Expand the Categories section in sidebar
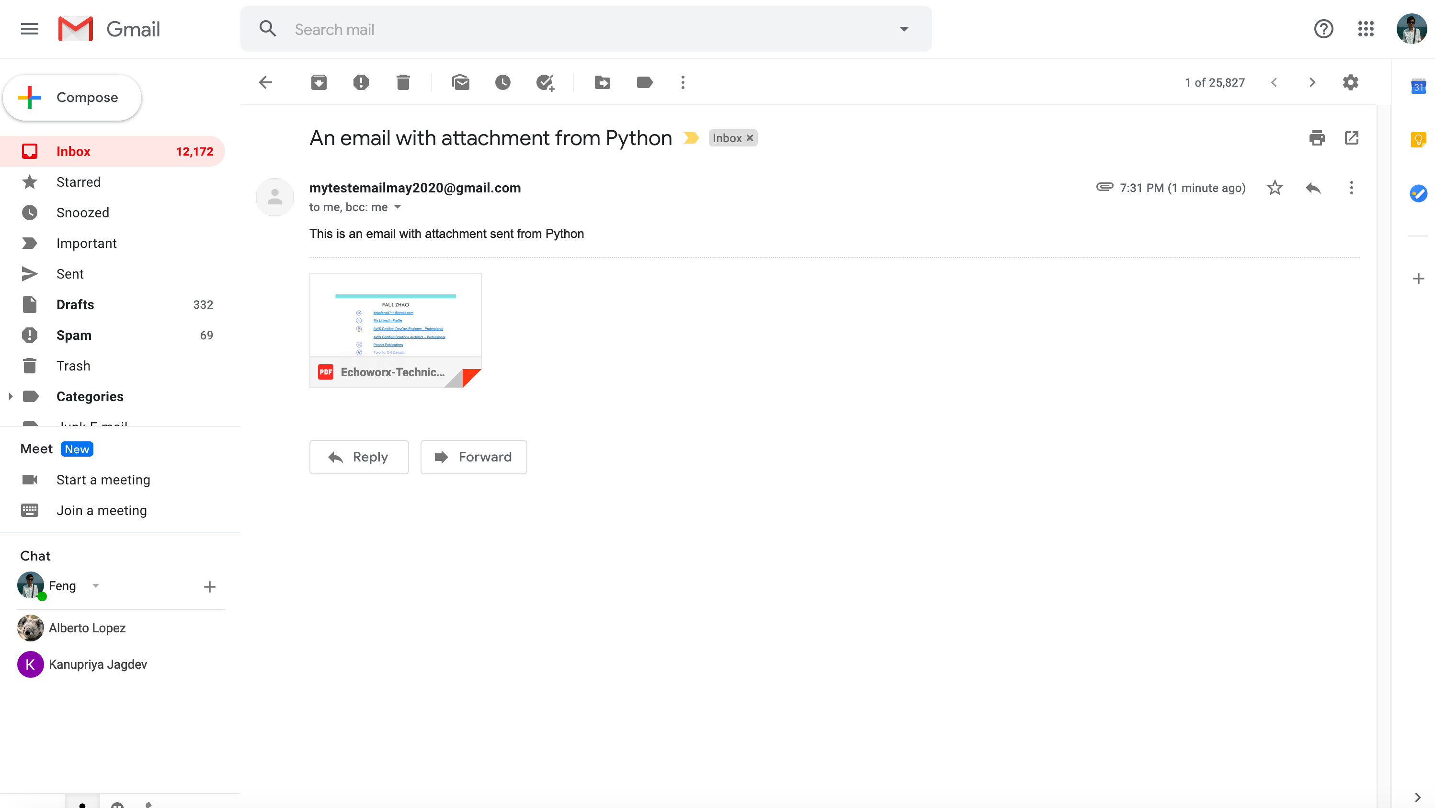This screenshot has width=1435, height=808. [x=10, y=396]
